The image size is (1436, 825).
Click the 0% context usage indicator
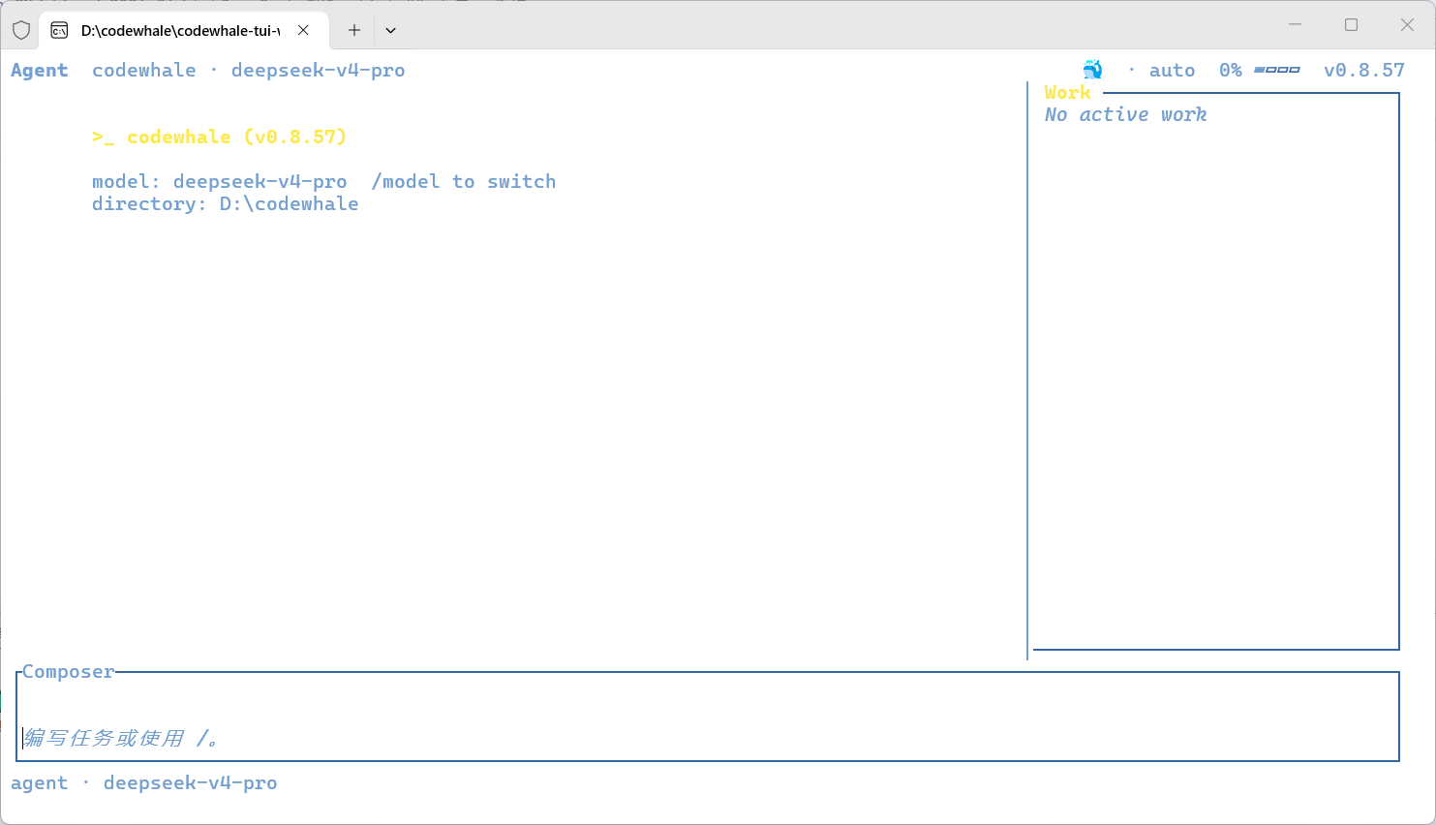point(1230,70)
